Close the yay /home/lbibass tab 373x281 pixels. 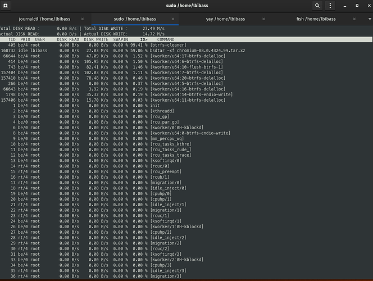click(x=263, y=19)
